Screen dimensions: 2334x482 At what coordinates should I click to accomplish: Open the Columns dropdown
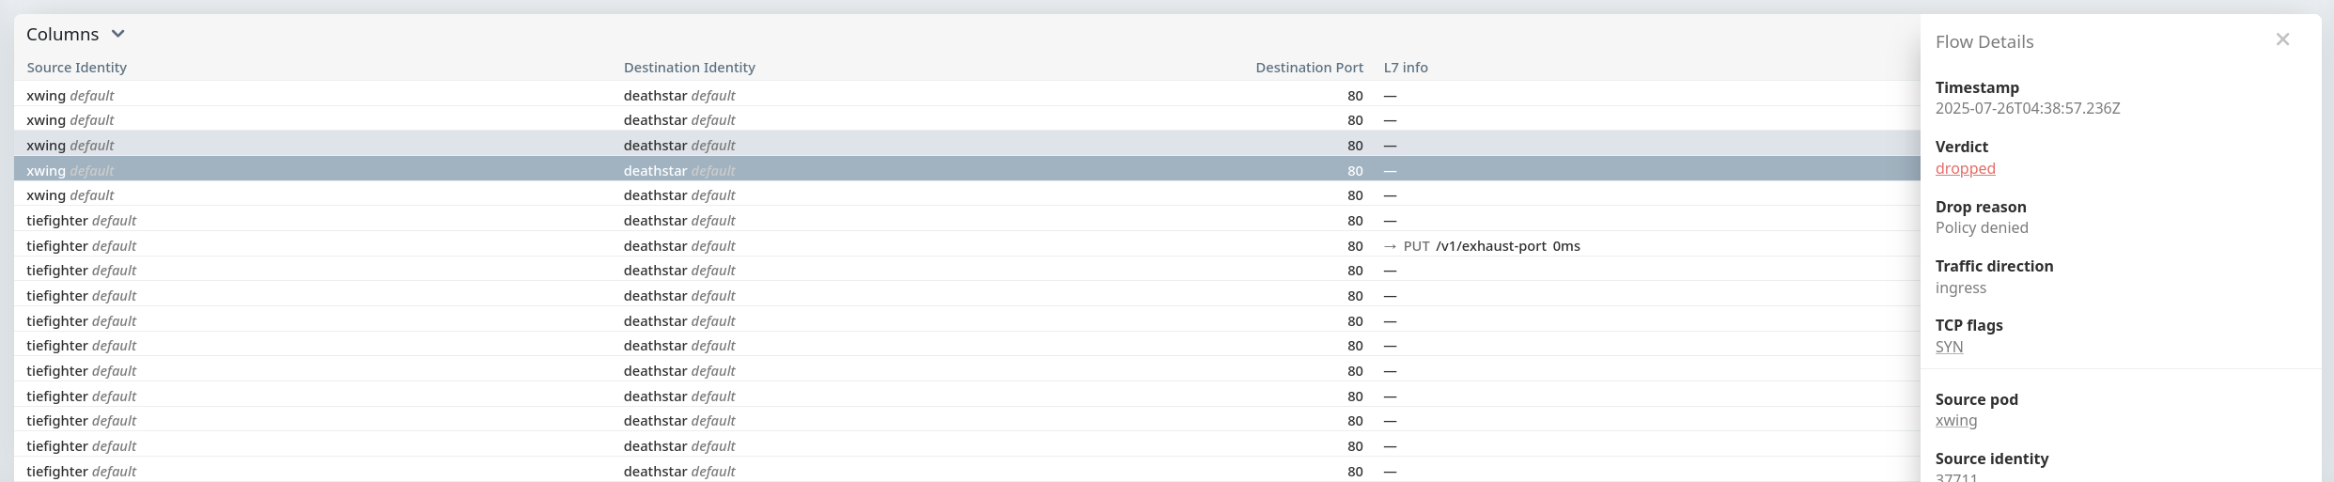click(75, 35)
